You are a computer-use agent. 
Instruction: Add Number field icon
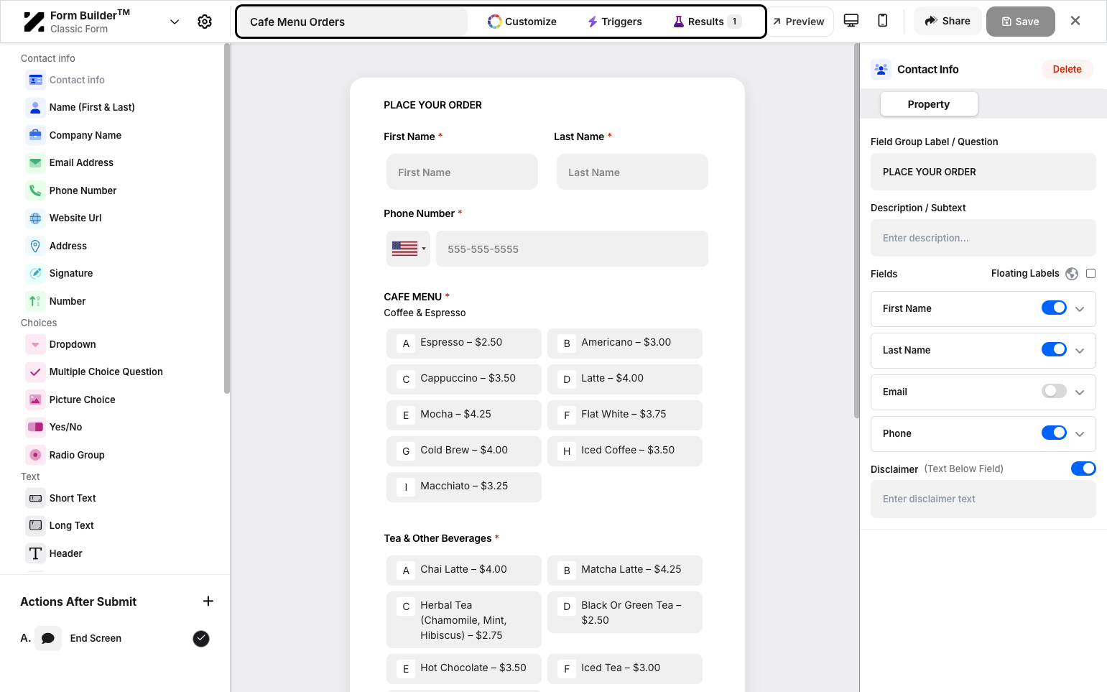(35, 301)
